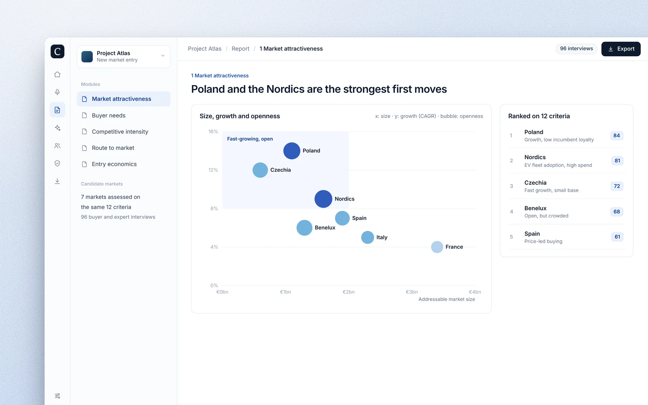Click the Entry economics page icon

85,164
